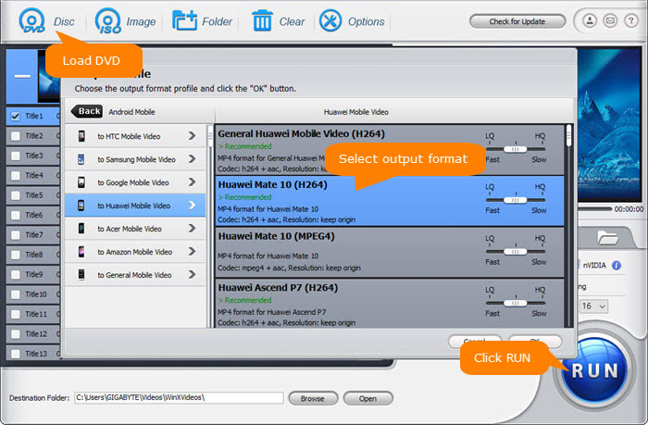Click the Open destination button

[x=368, y=398]
